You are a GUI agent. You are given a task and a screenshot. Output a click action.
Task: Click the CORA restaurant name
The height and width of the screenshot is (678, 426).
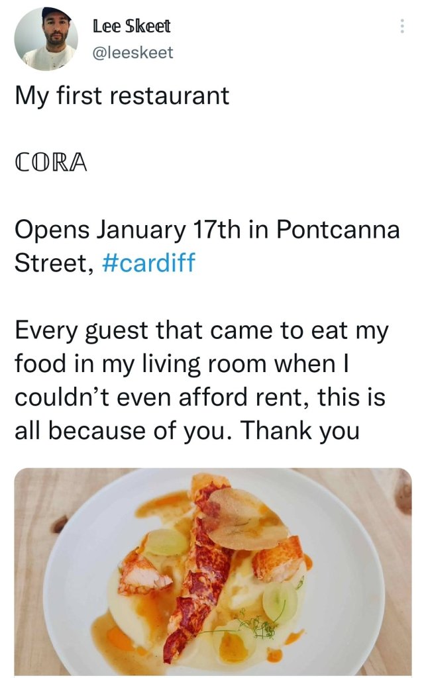(51, 163)
